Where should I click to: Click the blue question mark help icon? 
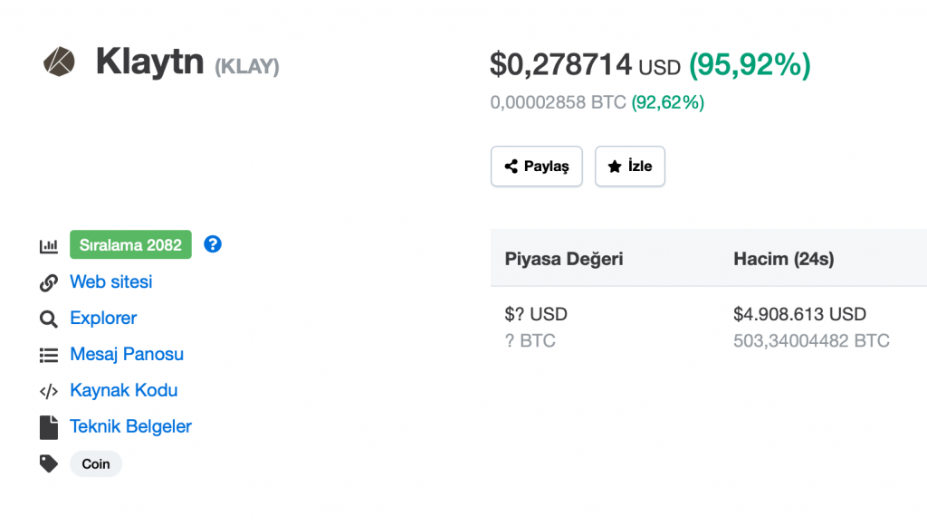(x=213, y=244)
